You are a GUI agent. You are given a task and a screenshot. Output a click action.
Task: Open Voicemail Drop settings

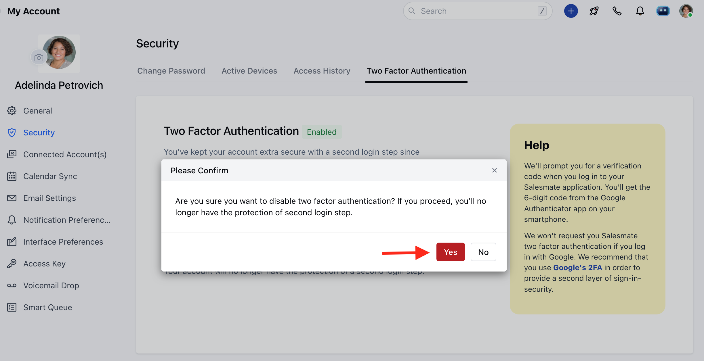pos(51,285)
